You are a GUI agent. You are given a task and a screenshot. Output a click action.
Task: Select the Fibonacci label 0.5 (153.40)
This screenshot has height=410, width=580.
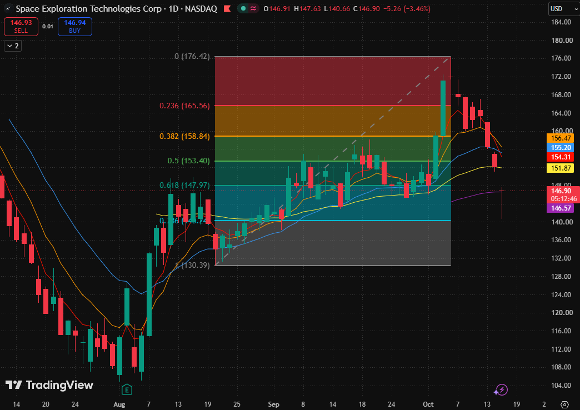click(x=189, y=161)
